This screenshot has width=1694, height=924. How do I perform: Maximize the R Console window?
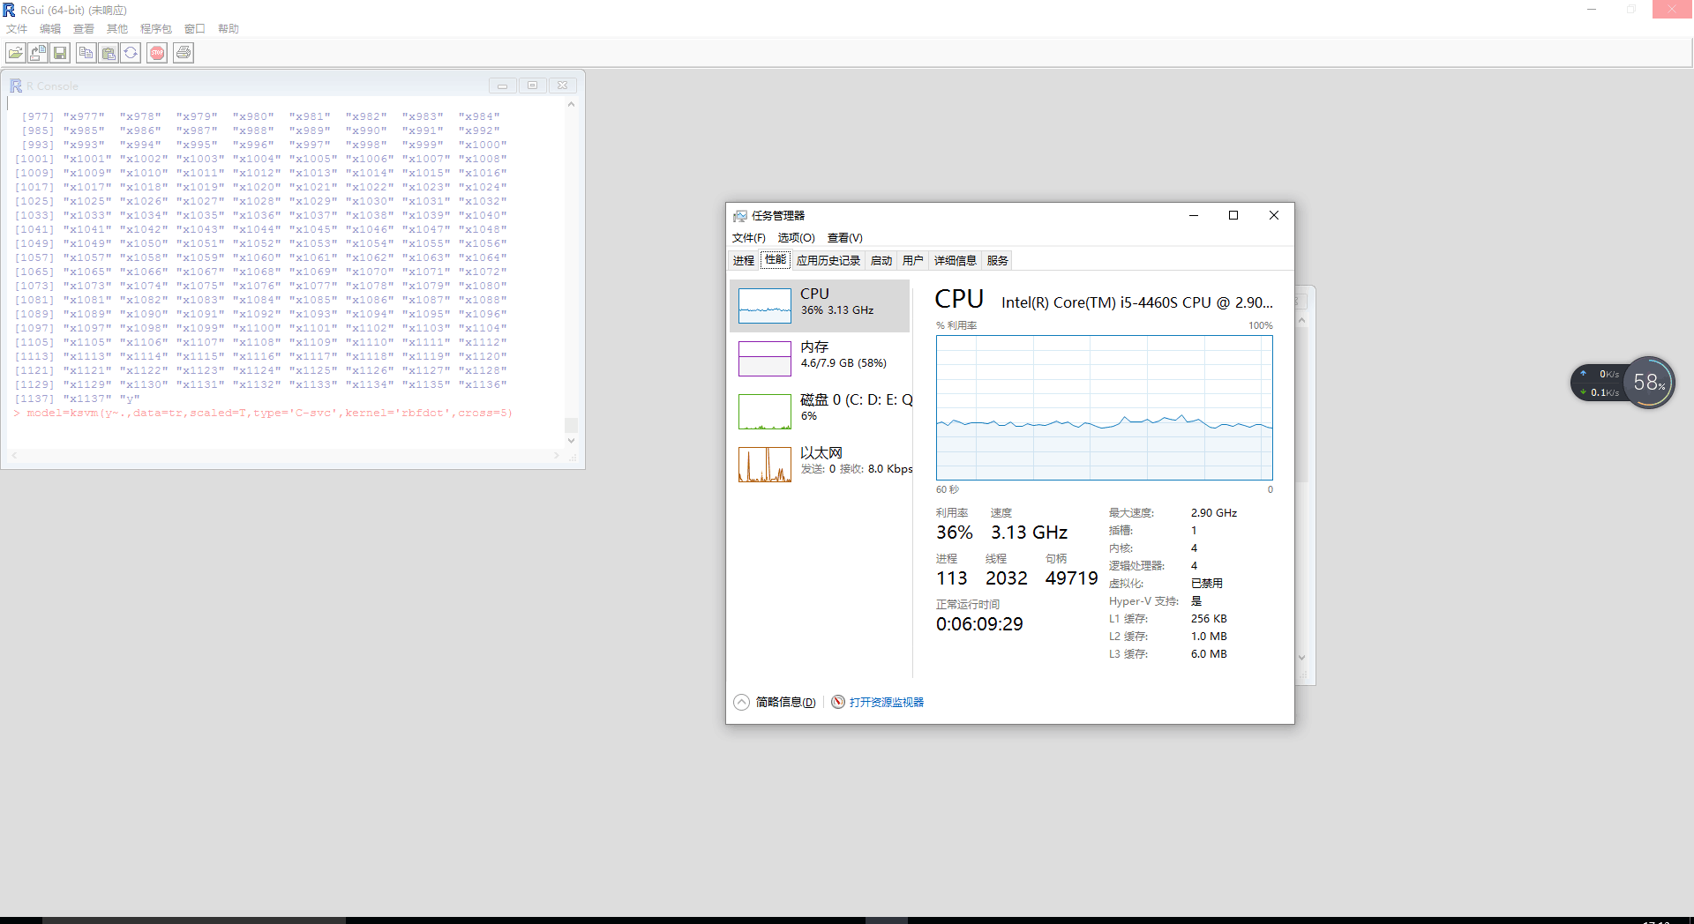click(x=533, y=86)
